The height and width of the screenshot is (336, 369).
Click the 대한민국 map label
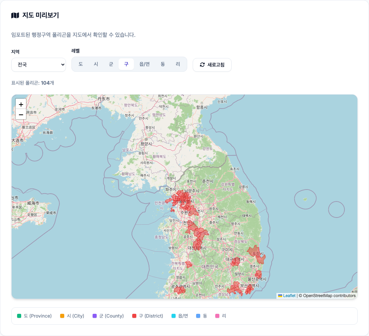[x=210, y=267]
